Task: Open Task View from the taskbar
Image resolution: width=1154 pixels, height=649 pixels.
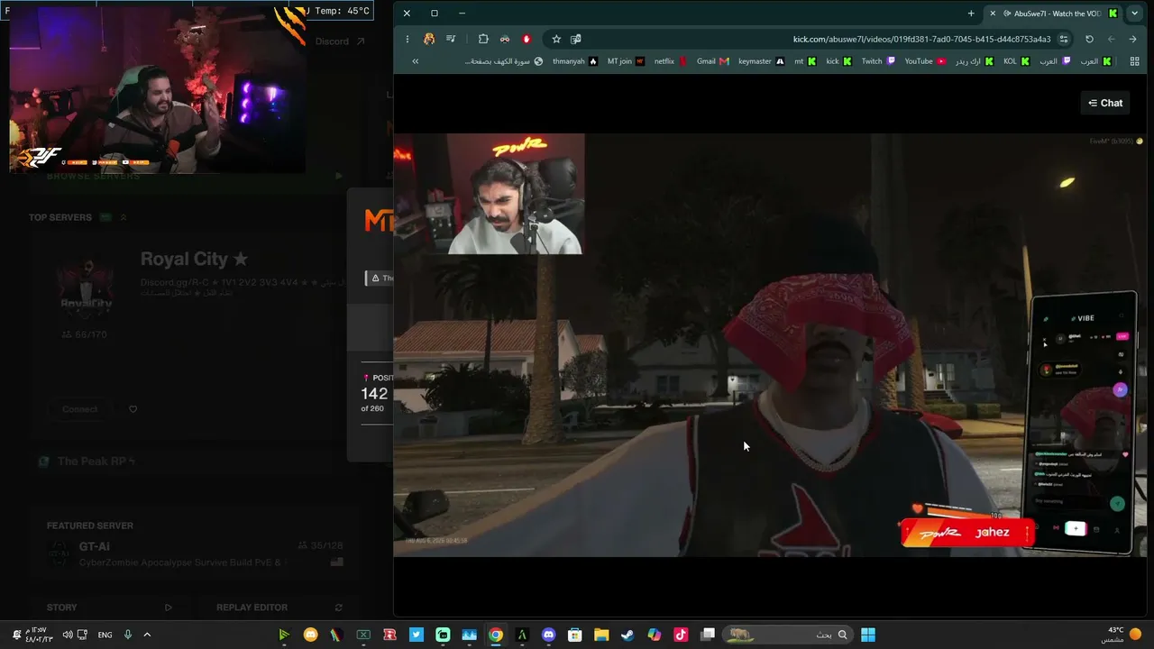Action: click(708, 635)
